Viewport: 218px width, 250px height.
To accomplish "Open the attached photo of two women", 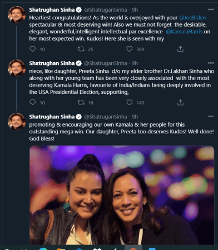I will click(x=122, y=195).
